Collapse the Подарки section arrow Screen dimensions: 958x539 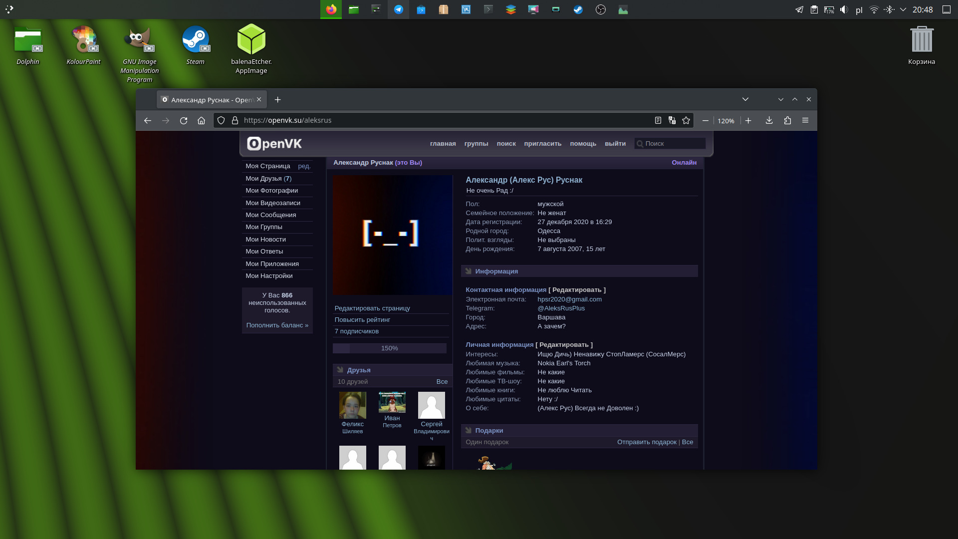469,431
